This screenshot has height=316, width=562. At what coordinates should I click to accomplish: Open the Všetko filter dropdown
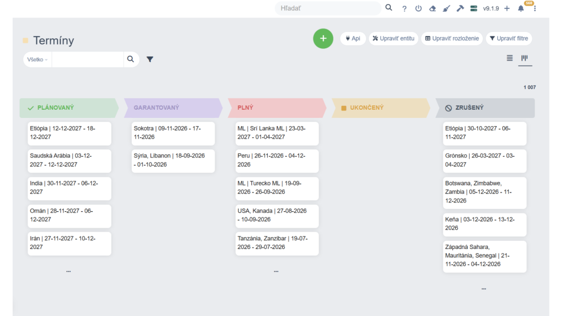coord(37,59)
